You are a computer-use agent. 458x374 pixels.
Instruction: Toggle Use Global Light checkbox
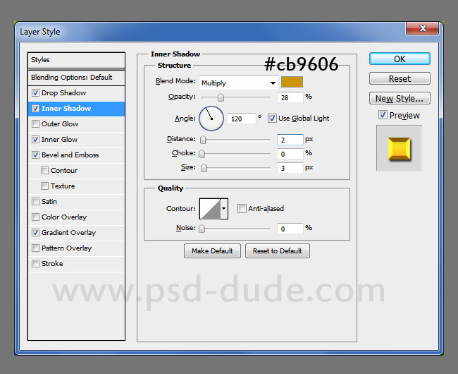pos(272,119)
